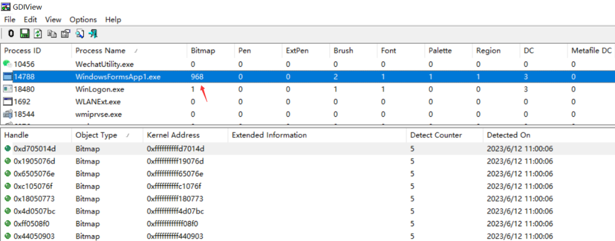Click green dot beside handle 0x4d0507bc
Viewport: 615px width, 241px height.
(7, 211)
